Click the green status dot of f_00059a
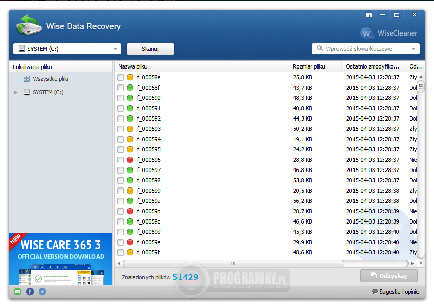Screen dimensions: 434x307 click(130, 201)
